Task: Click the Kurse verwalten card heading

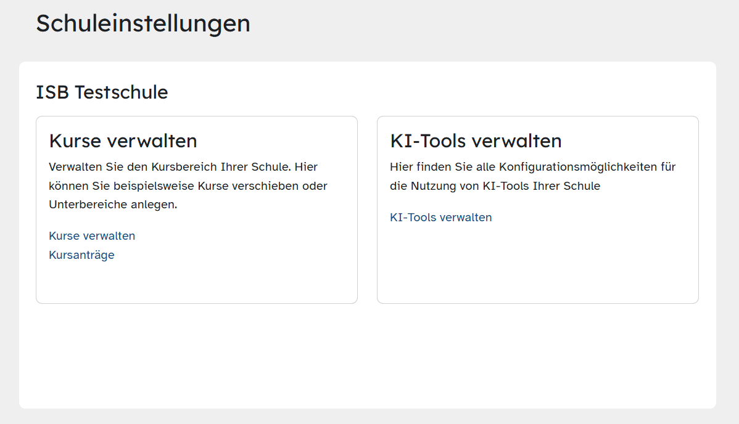Action: tap(123, 141)
